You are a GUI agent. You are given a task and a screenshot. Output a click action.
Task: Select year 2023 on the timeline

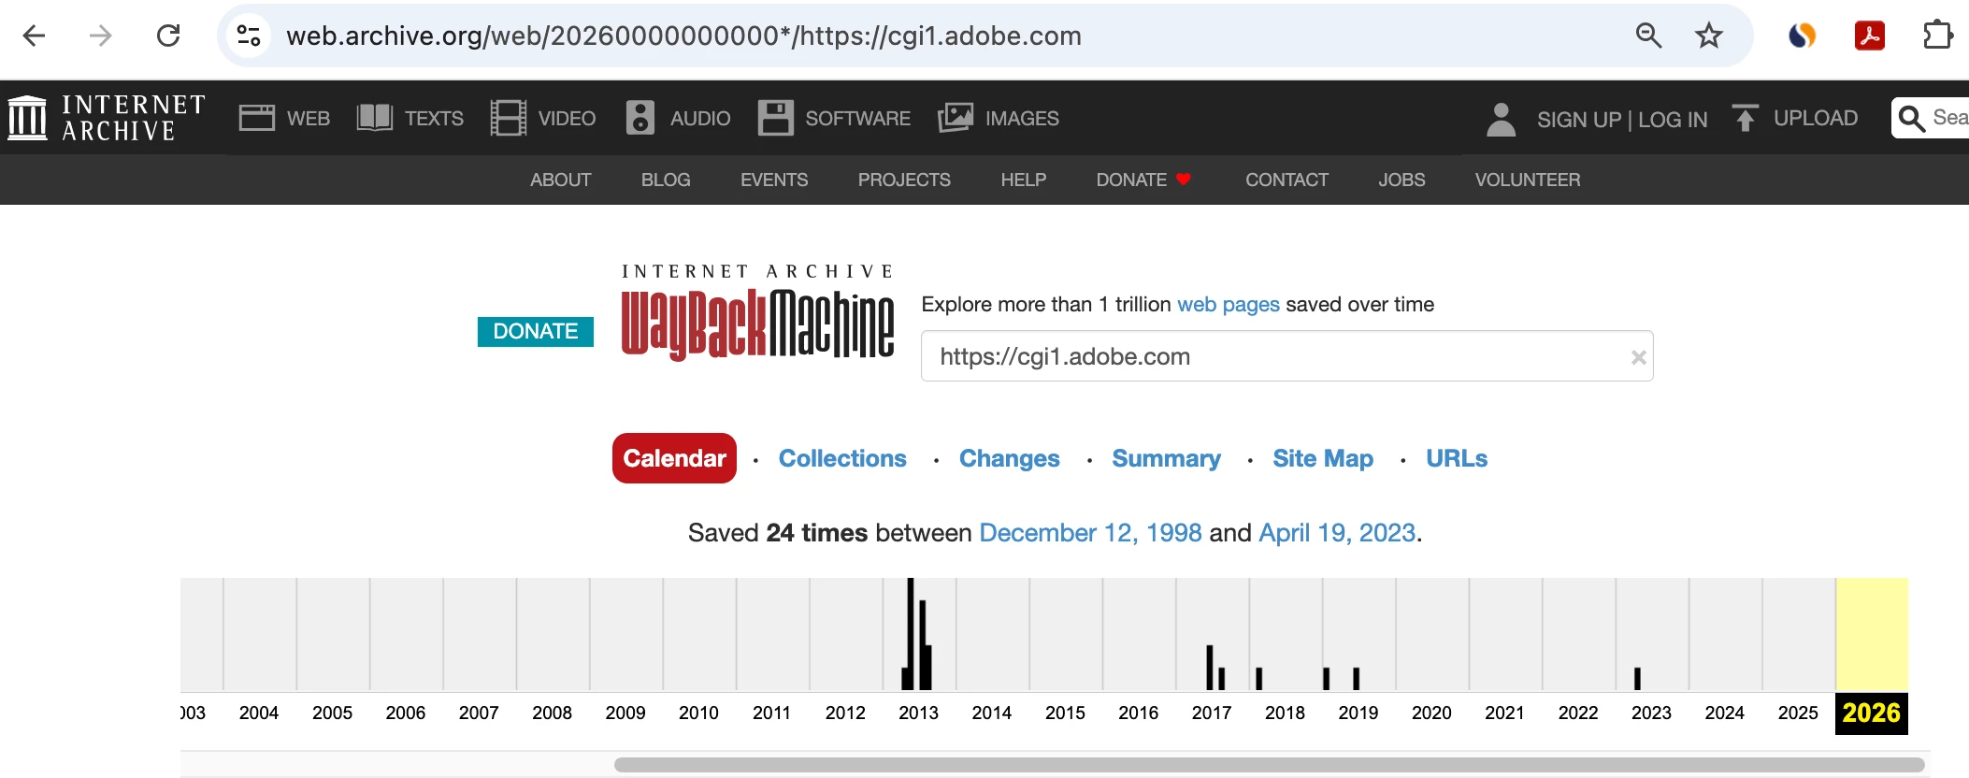tap(1651, 713)
